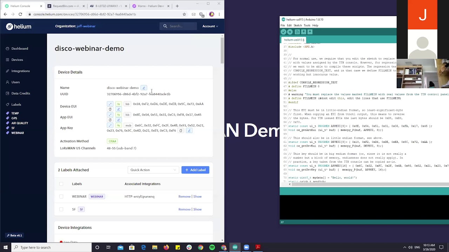Image resolution: width=449 pixels, height=252 pixels.
Task: Expand the App EUI value with its arrows icon
Action: (x=110, y=115)
